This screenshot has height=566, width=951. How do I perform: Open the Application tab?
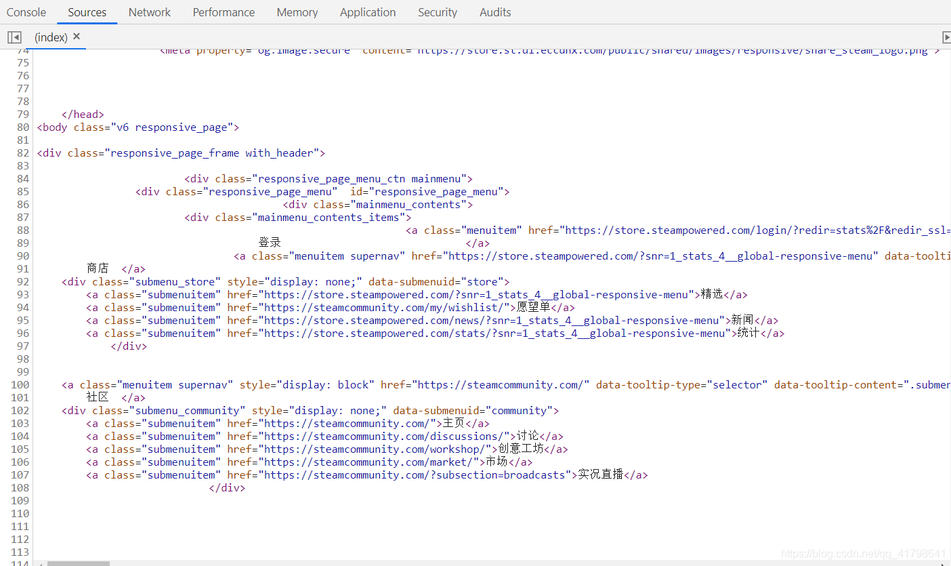[368, 12]
